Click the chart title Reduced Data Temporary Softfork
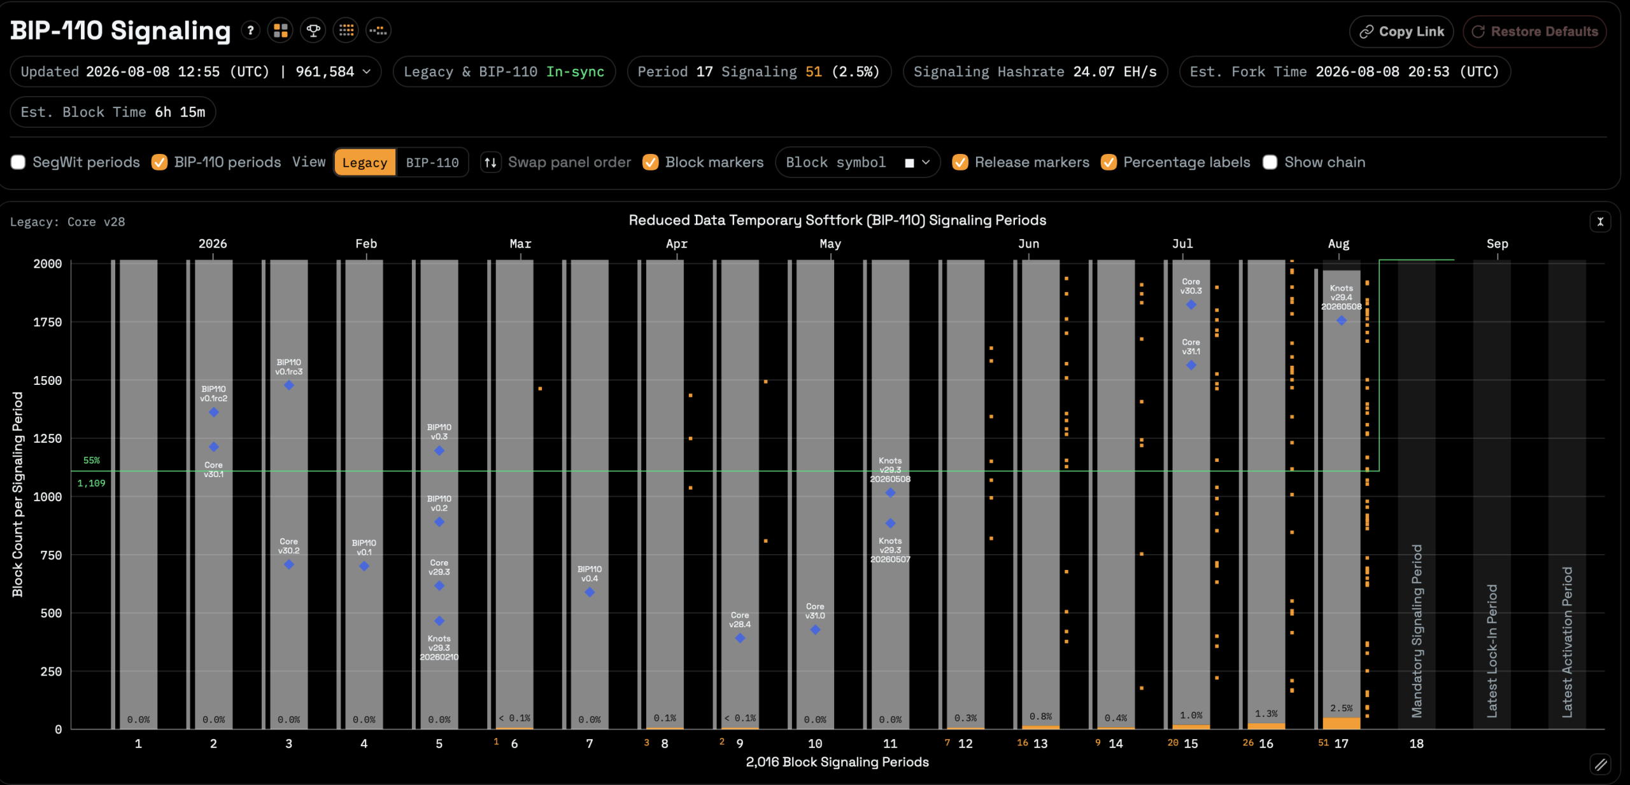 (837, 220)
